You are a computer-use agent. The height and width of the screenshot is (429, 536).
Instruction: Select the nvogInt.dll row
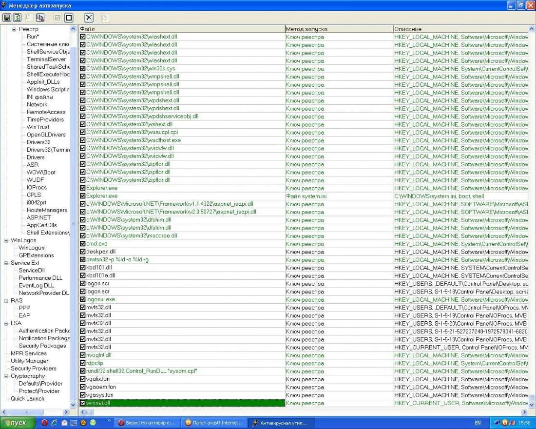tap(304, 355)
